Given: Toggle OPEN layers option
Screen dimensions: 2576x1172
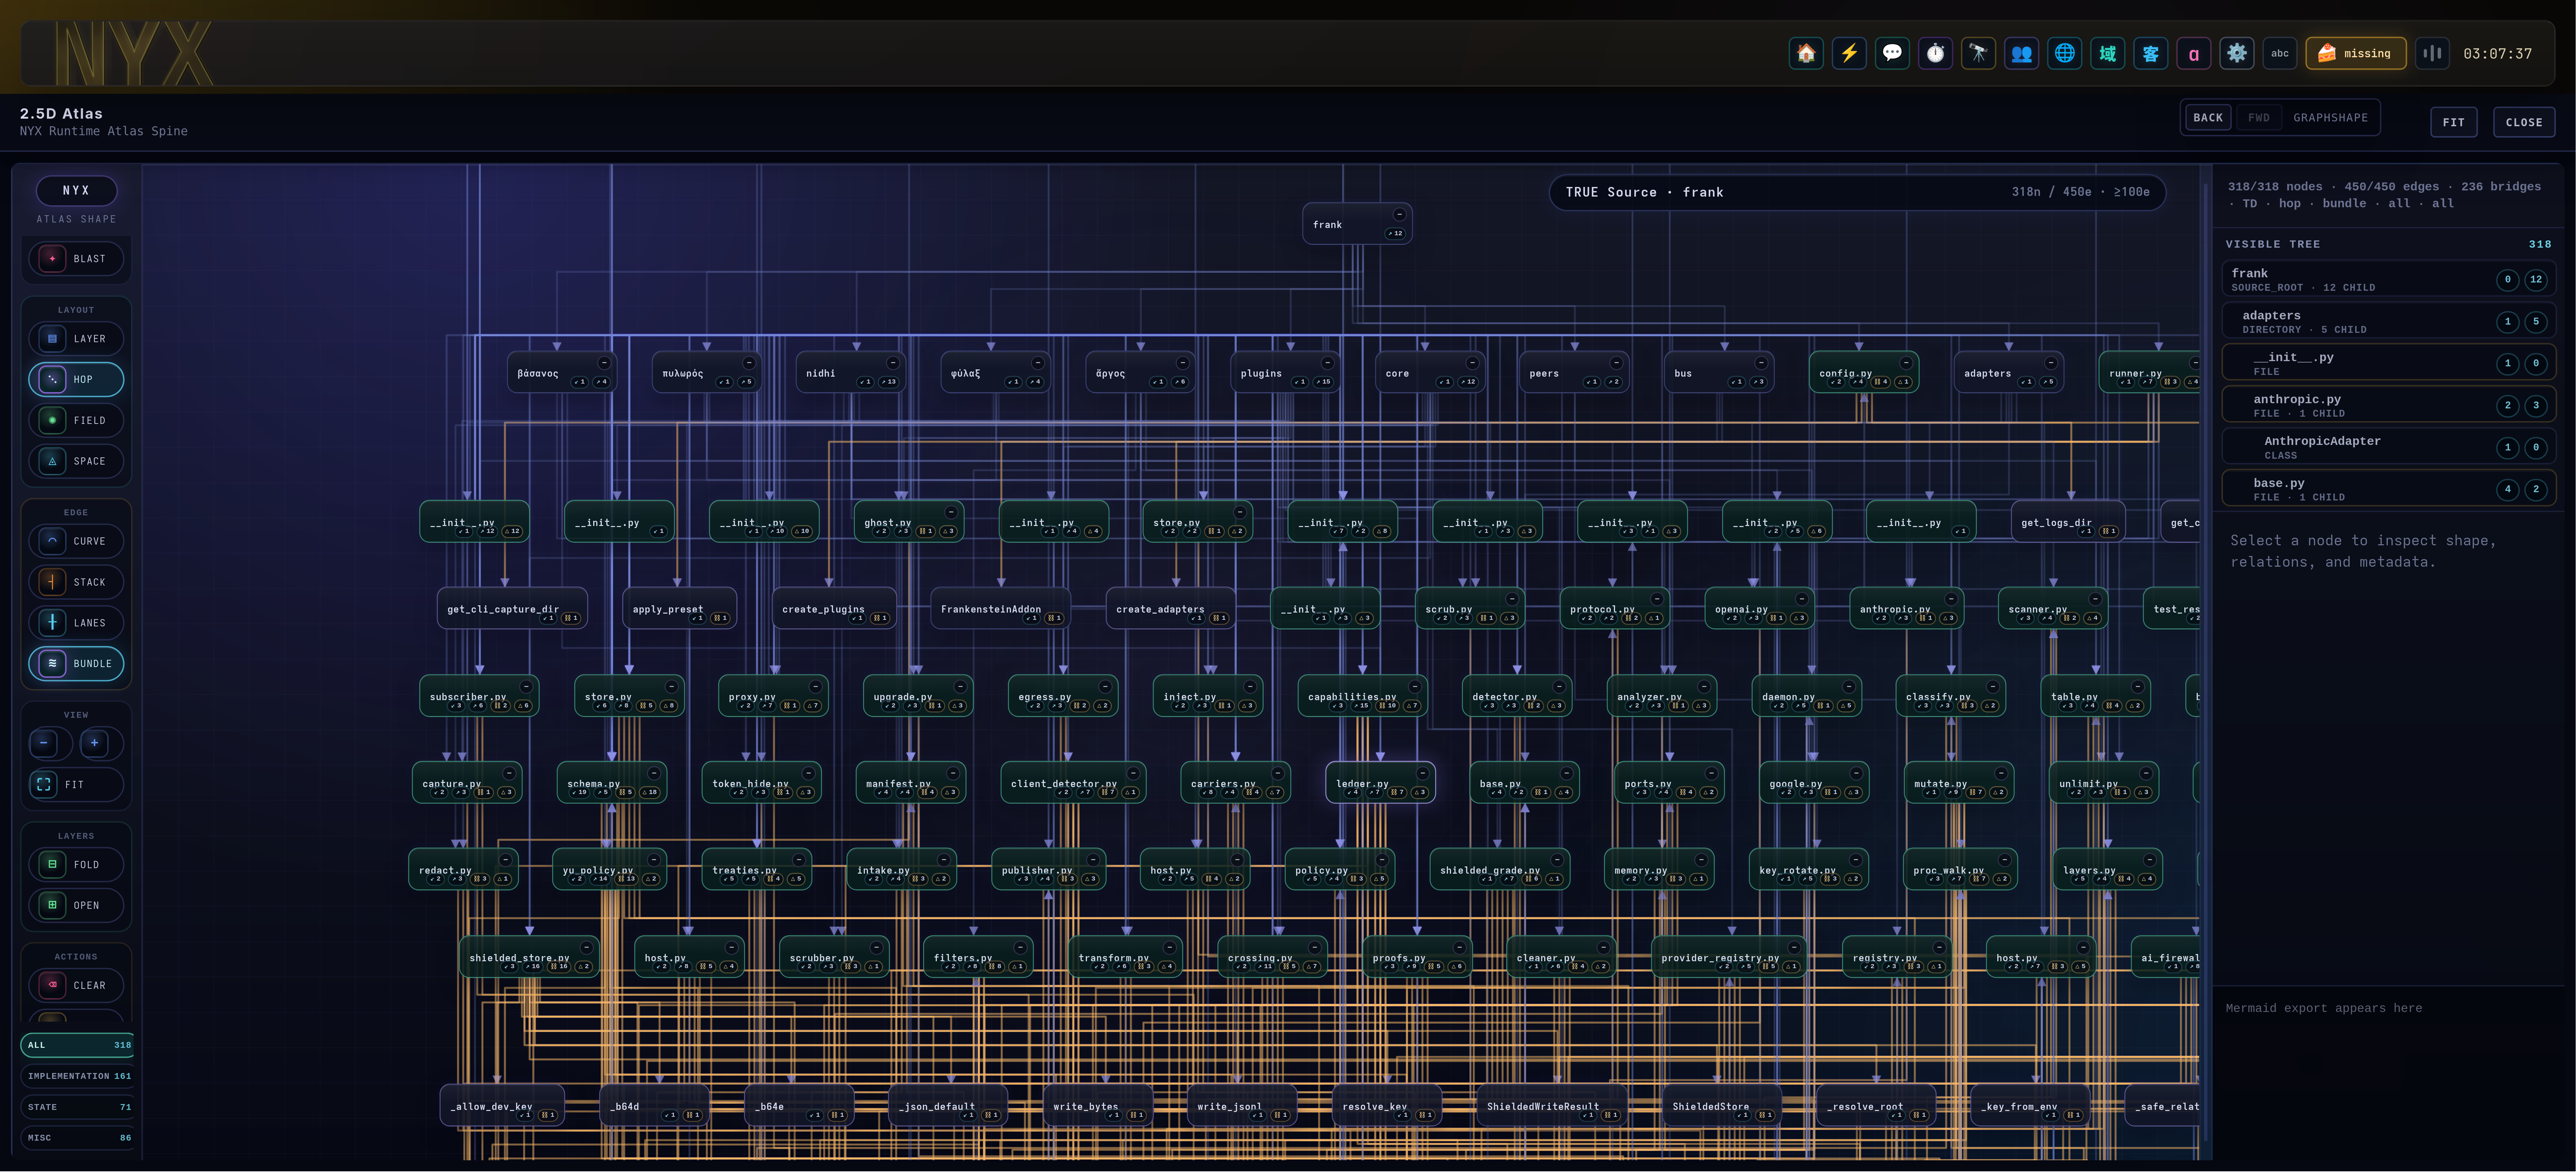Looking at the screenshot, I should click(76, 905).
